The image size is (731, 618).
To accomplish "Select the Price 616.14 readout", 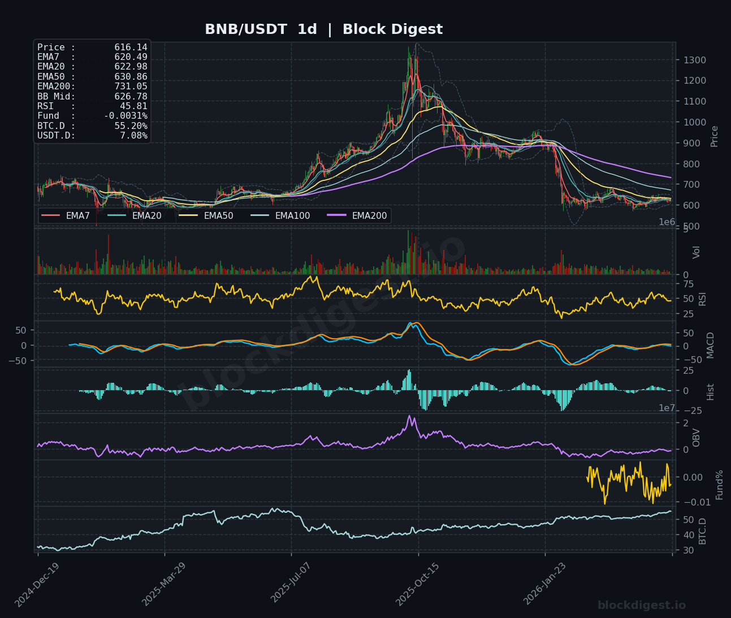I will click(92, 47).
